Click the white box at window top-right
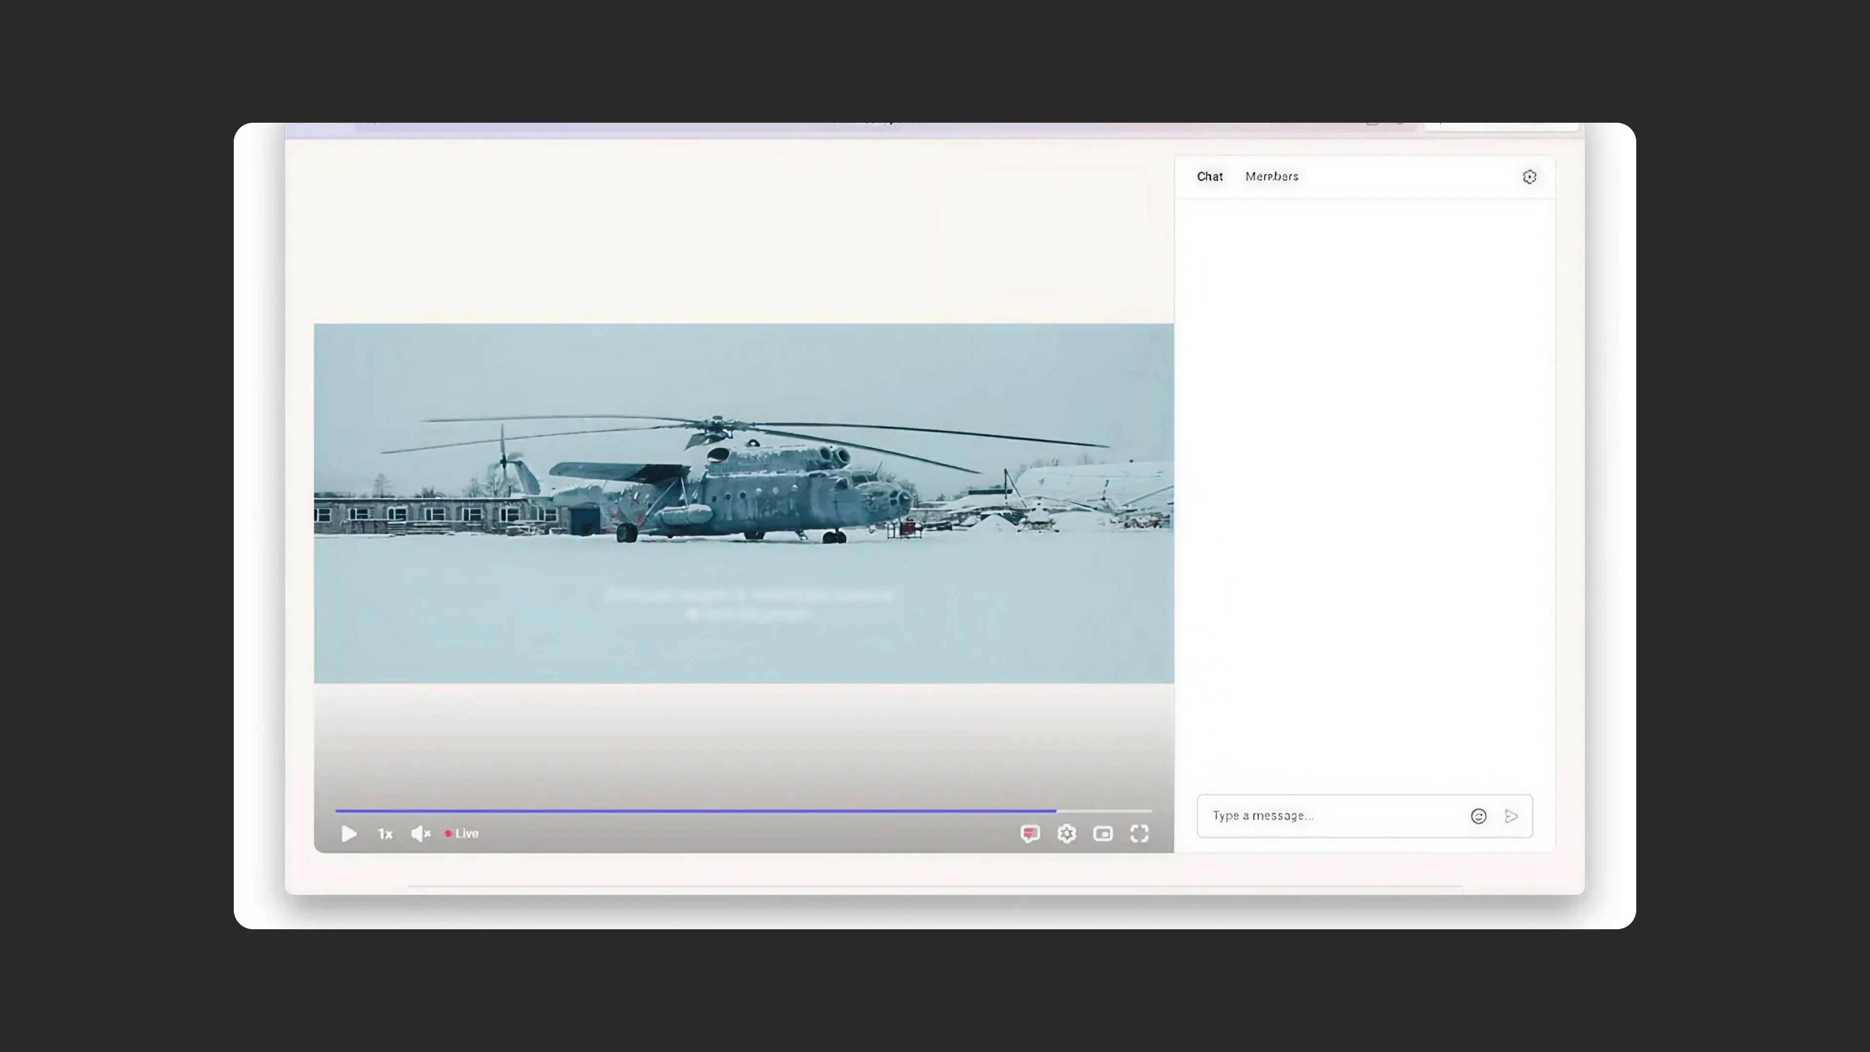1870x1052 pixels. point(1501,126)
